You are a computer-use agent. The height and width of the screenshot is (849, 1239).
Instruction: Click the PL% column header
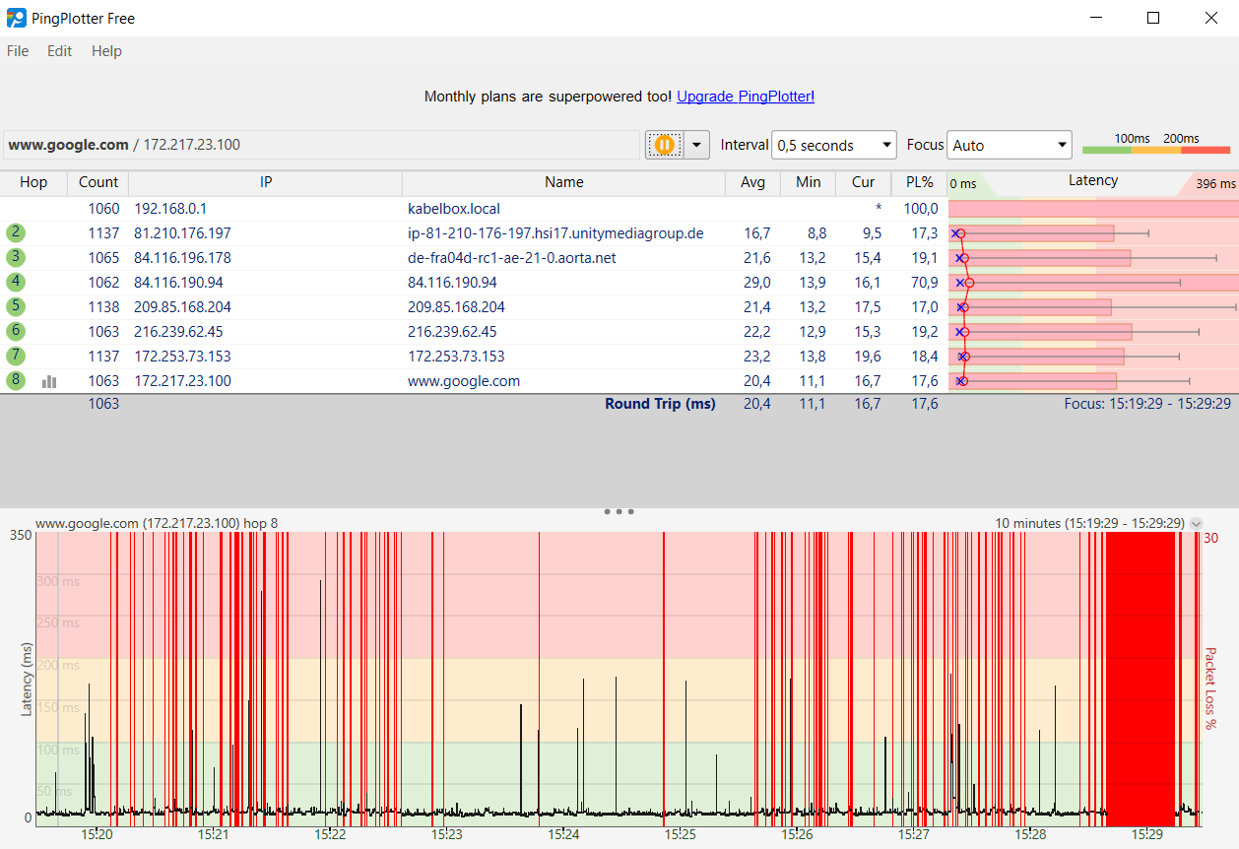[919, 182]
